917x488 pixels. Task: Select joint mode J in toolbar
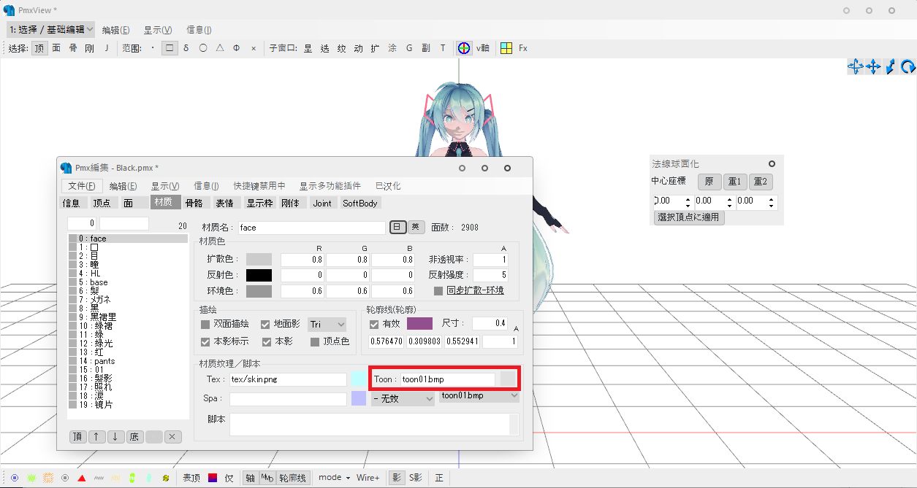107,48
